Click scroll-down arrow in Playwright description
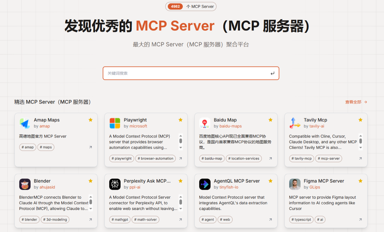Image resolution: width=384 pixels, height=232 pixels. [x=181, y=148]
